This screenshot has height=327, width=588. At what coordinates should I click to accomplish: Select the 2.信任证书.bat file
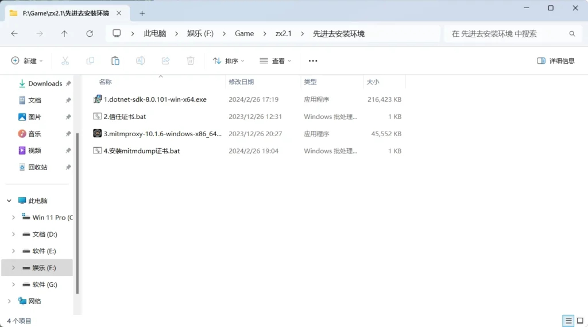pyautogui.click(x=247, y=117)
